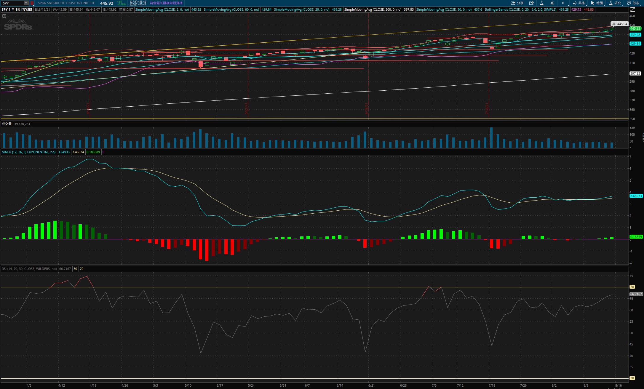Open the Studies (研究) menu

pyautogui.click(x=615, y=3)
